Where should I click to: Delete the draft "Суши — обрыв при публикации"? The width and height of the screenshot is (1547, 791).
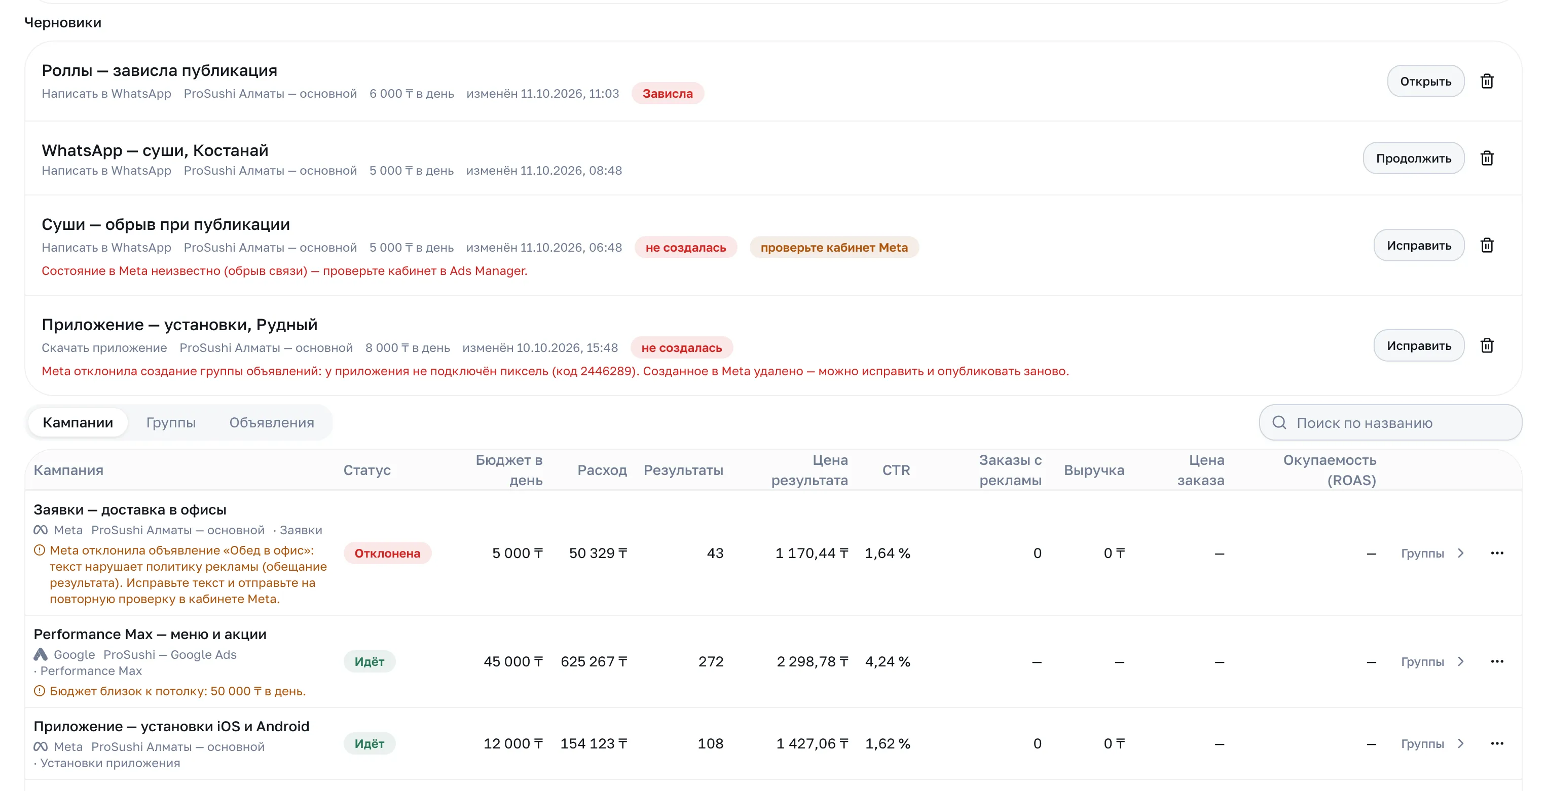point(1486,245)
